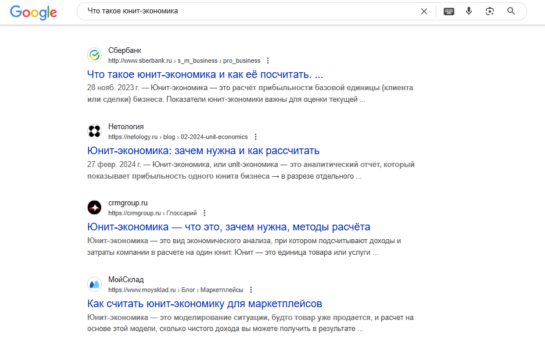545x345 pixels.
Task: Open the three-dot menu beside МойСклад result
Action: tap(250, 289)
